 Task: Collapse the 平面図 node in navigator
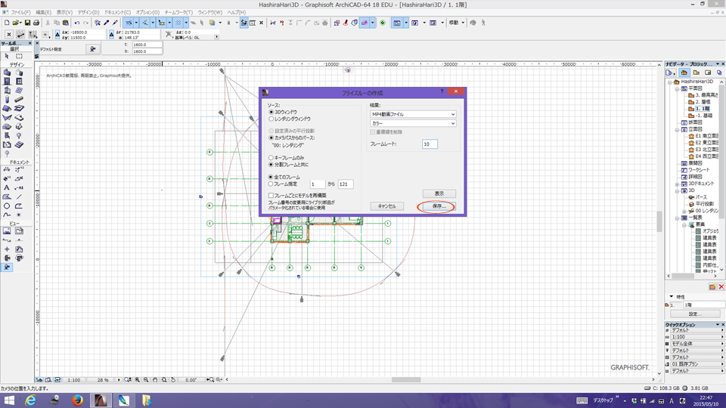click(x=677, y=88)
